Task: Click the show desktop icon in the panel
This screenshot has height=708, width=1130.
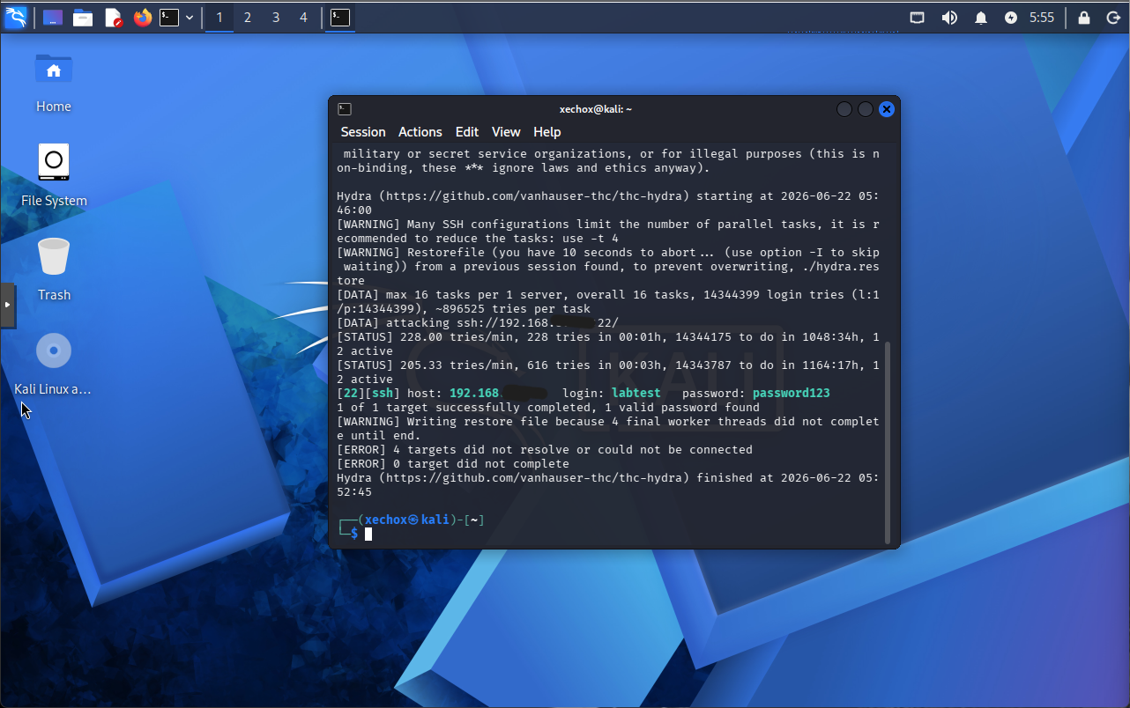Action: coord(53,18)
